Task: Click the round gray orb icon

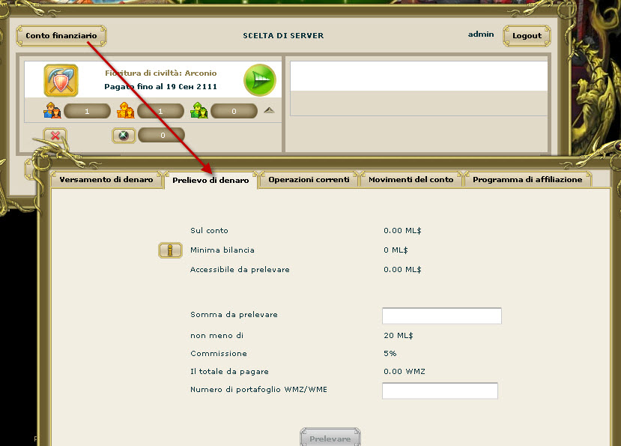Action: click(x=124, y=136)
